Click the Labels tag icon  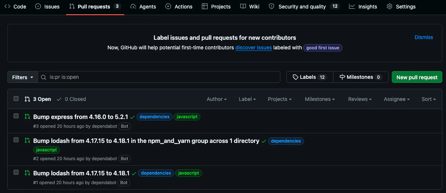pos(295,77)
